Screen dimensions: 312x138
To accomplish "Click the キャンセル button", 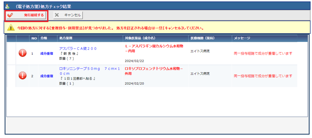I will 68,15.
